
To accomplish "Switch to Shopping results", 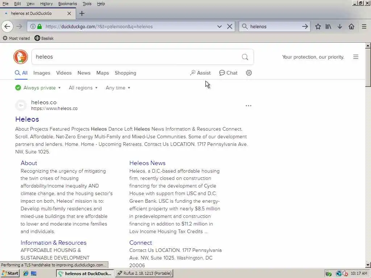I will pyautogui.click(x=125, y=73).
